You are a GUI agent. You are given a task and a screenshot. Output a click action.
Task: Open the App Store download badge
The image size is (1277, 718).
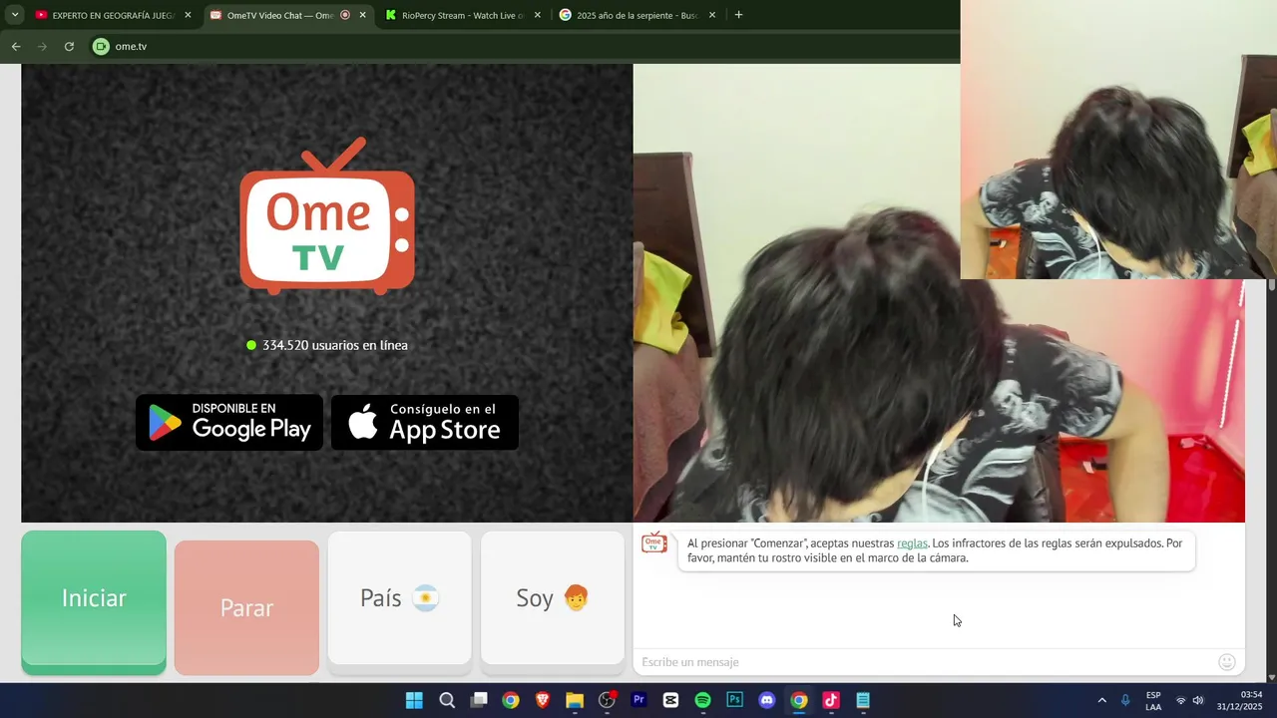(425, 423)
